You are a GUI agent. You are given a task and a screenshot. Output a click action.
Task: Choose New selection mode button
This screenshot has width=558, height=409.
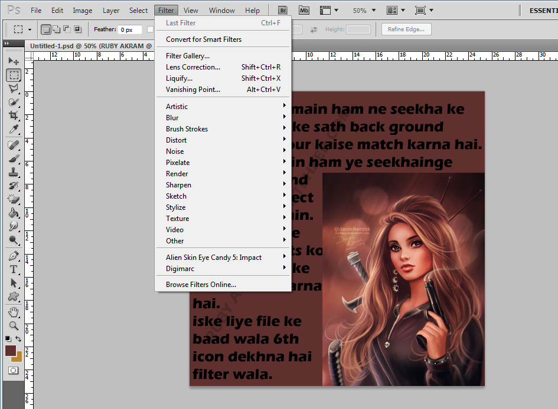coord(46,29)
